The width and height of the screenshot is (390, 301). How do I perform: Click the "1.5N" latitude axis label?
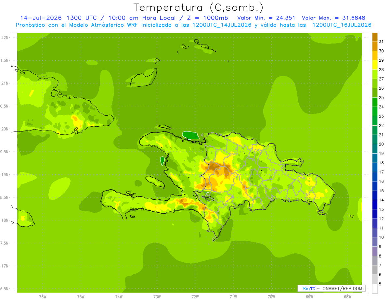pos(5,60)
